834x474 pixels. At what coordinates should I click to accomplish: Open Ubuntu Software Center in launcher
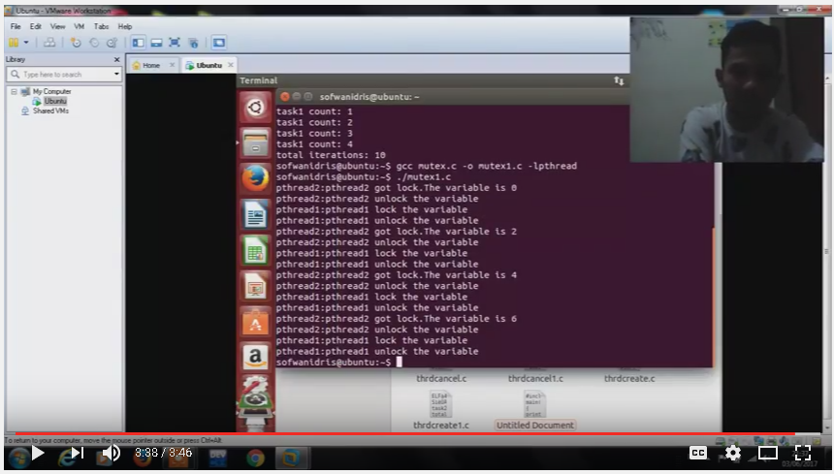[x=255, y=322]
